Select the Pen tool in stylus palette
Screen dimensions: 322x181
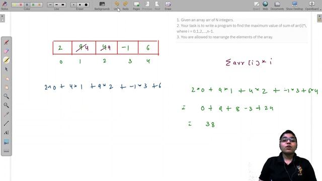coord(7,42)
